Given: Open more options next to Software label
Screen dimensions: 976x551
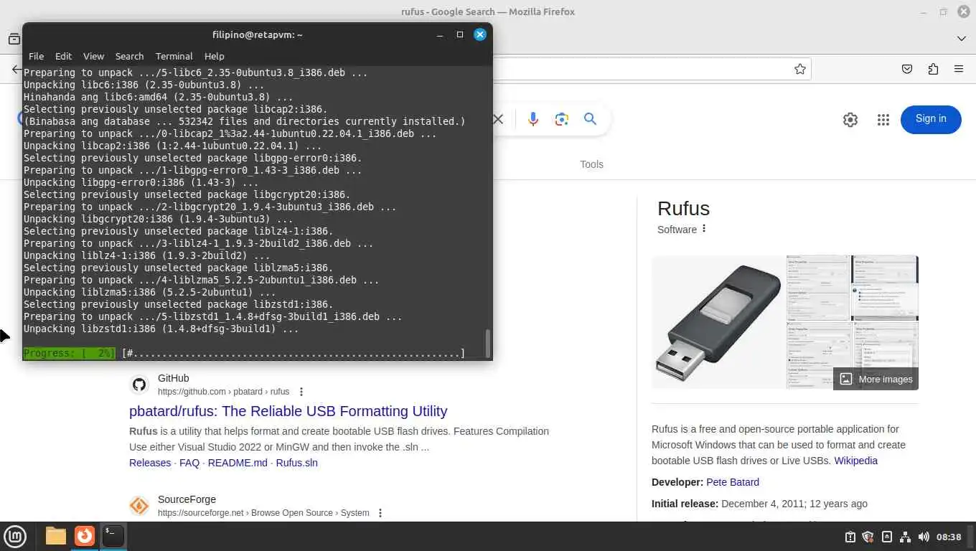Looking at the screenshot, I should click(x=704, y=229).
